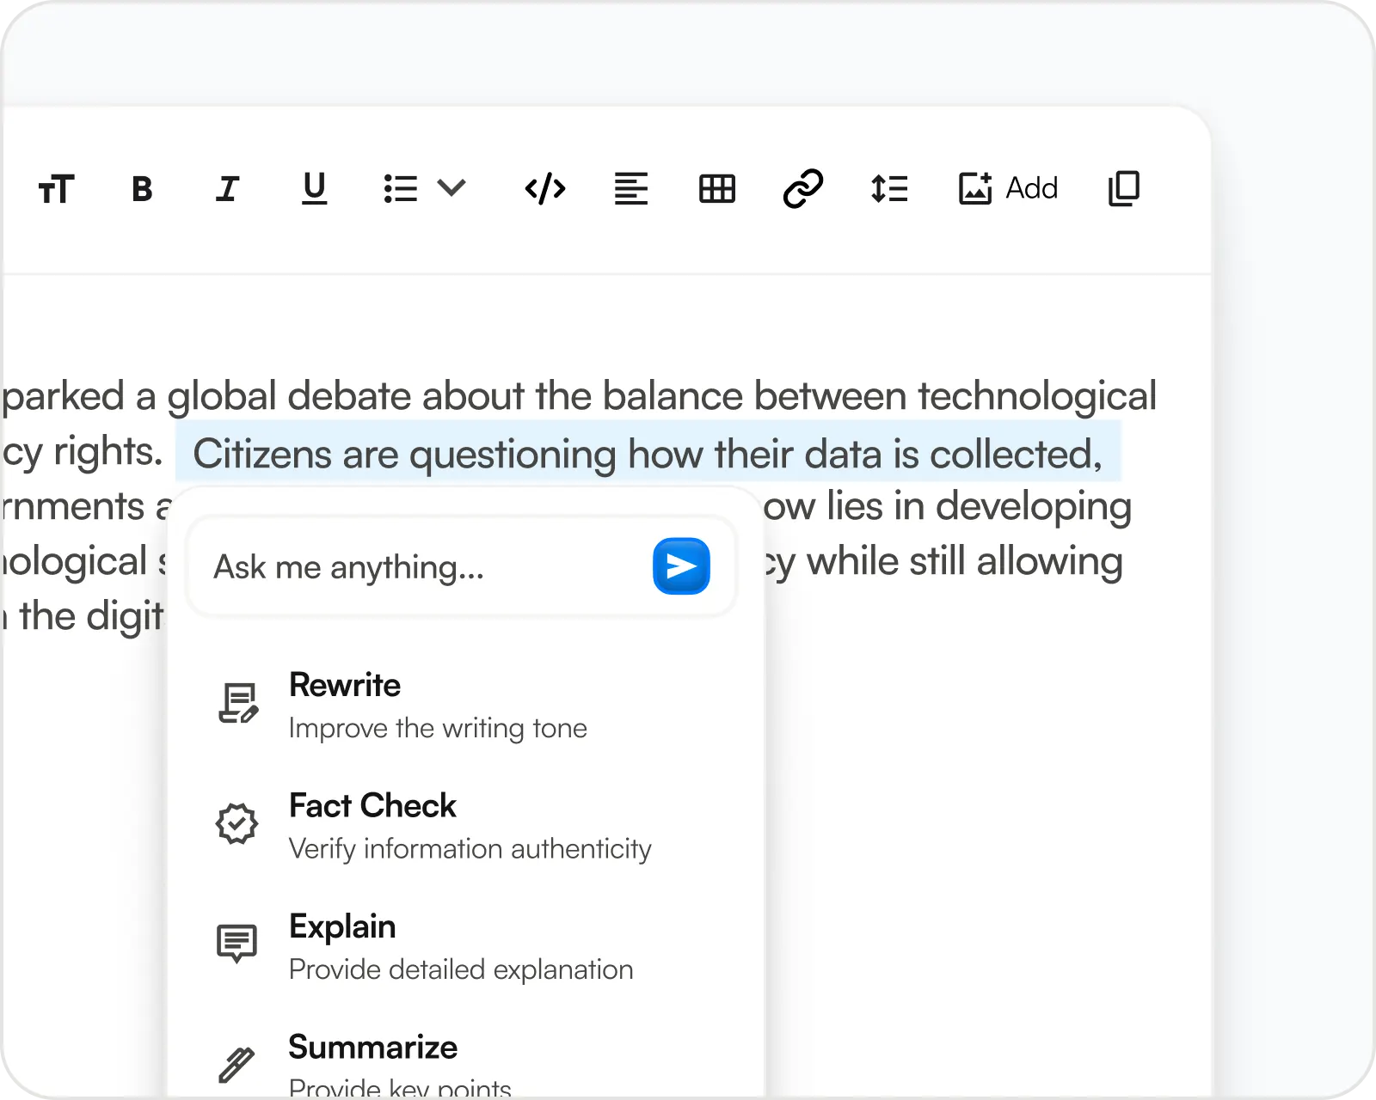Screen dimensions: 1376x1100
Task: Insert a hyperlink with link icon
Action: pyautogui.click(x=802, y=188)
